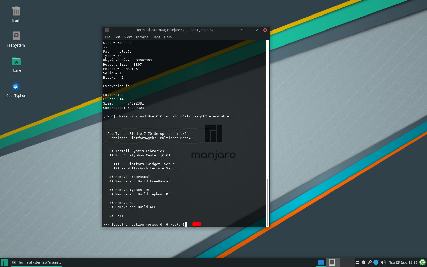427x267 pixels.
Task: Click the '8) Remove and Build ALL' line
Action: pos(133,207)
